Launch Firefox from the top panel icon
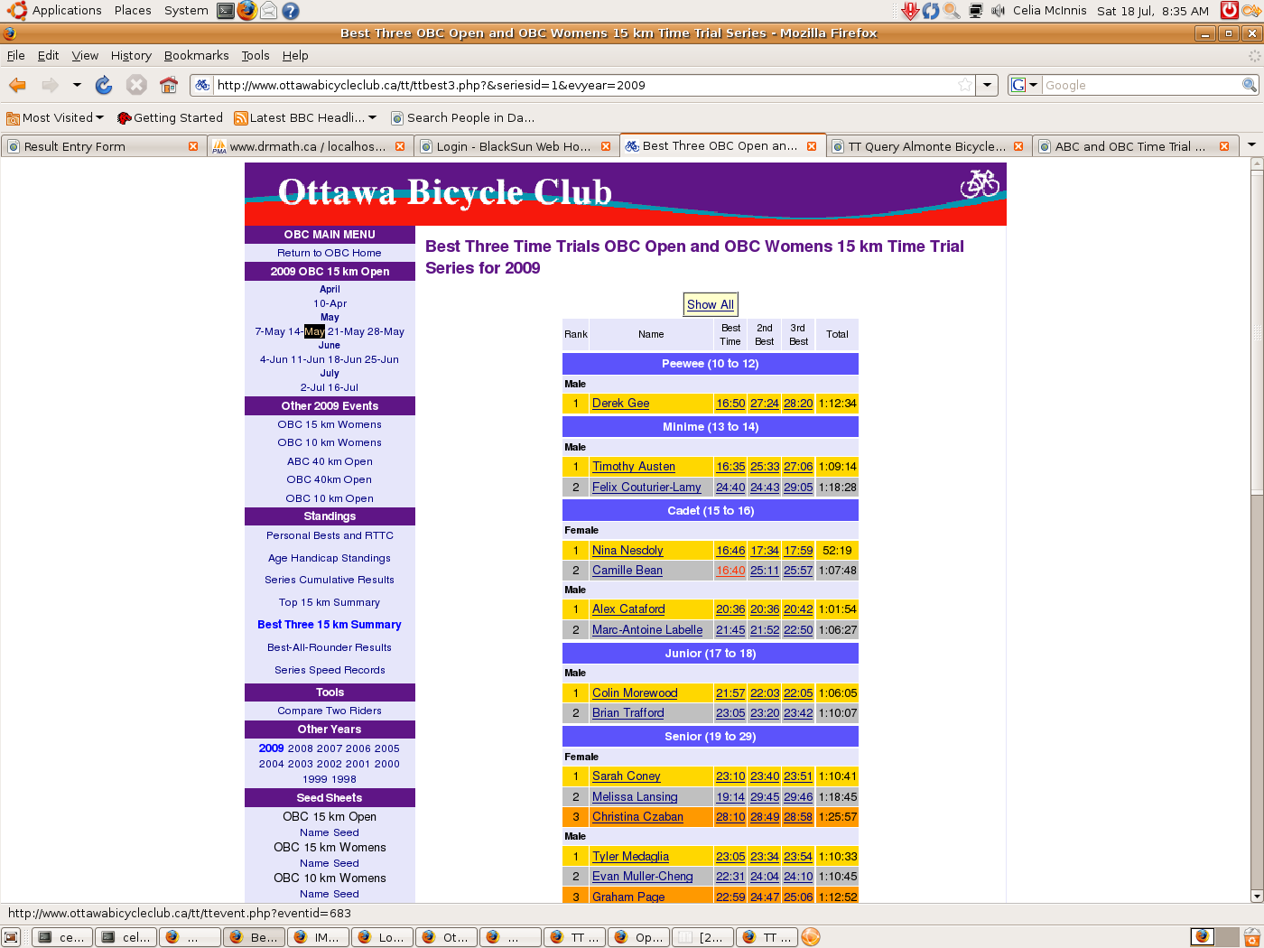 tap(246, 11)
